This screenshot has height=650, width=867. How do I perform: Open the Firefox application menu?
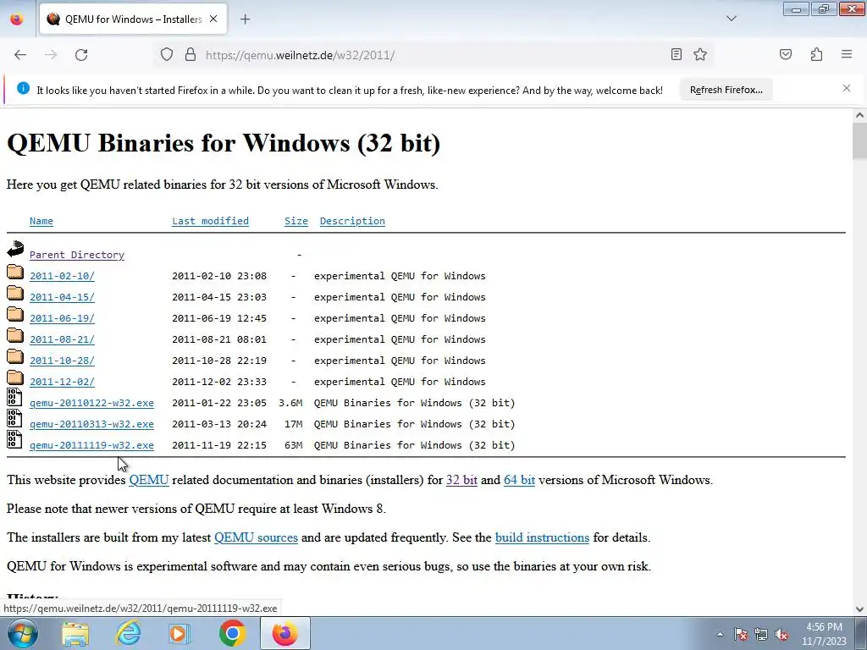click(847, 54)
